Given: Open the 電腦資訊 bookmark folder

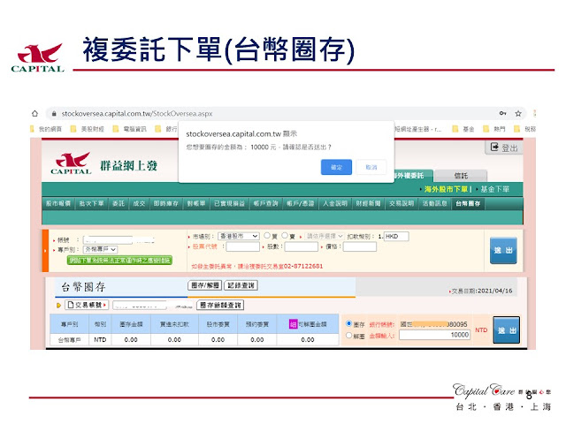Looking at the screenshot, I should point(130,129).
